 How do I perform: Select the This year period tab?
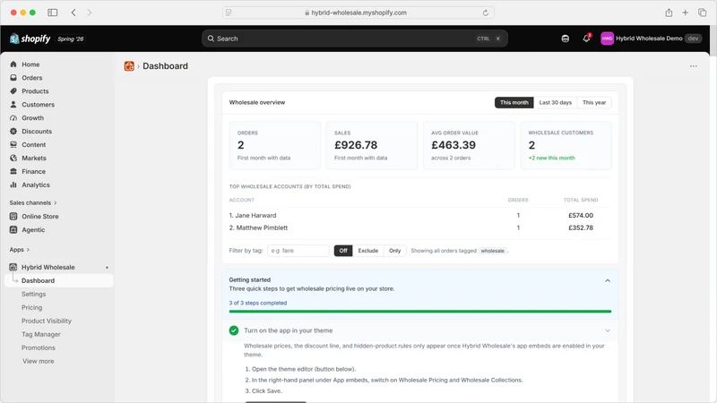click(x=594, y=102)
